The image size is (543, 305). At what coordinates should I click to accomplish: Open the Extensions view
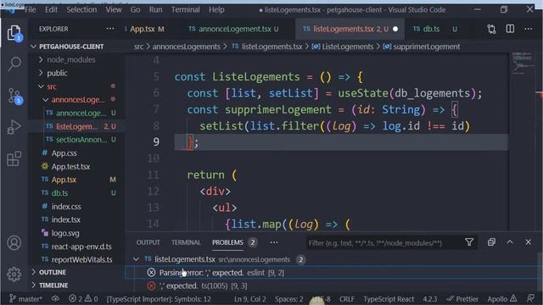(14, 158)
